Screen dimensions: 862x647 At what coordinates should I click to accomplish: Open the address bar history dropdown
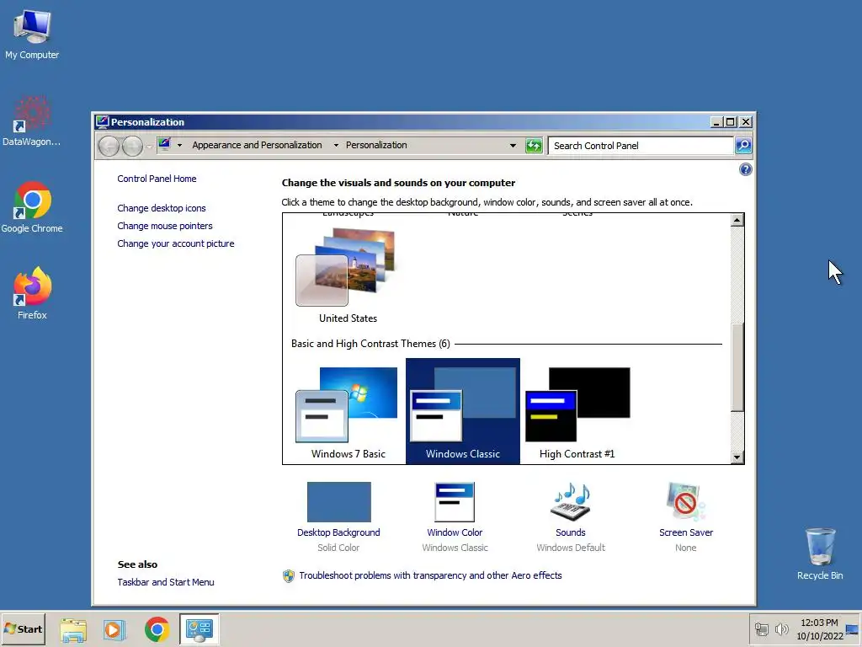point(513,146)
